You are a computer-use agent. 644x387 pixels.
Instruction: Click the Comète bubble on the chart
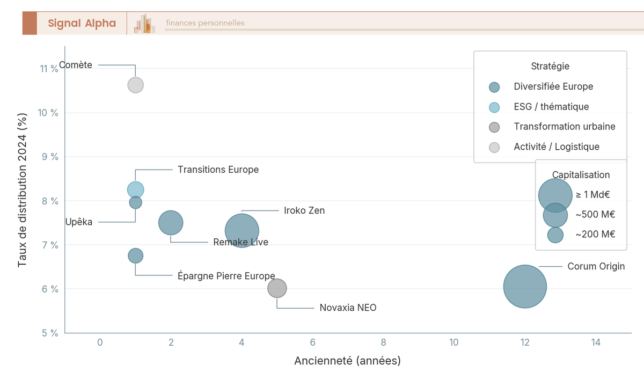coord(135,85)
